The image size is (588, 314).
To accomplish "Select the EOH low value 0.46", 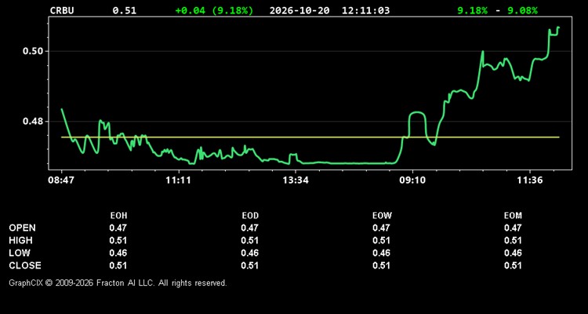I will pos(118,253).
